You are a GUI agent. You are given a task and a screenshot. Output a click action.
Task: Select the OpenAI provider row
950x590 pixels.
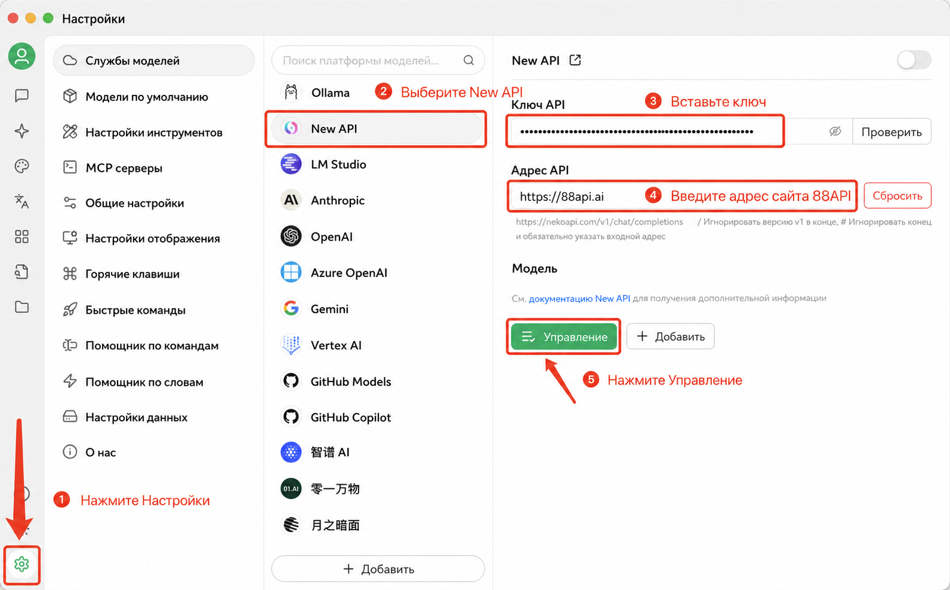(378, 236)
